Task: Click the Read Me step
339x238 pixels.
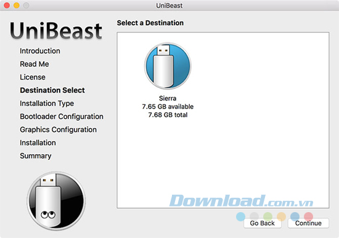Action: tap(35, 64)
